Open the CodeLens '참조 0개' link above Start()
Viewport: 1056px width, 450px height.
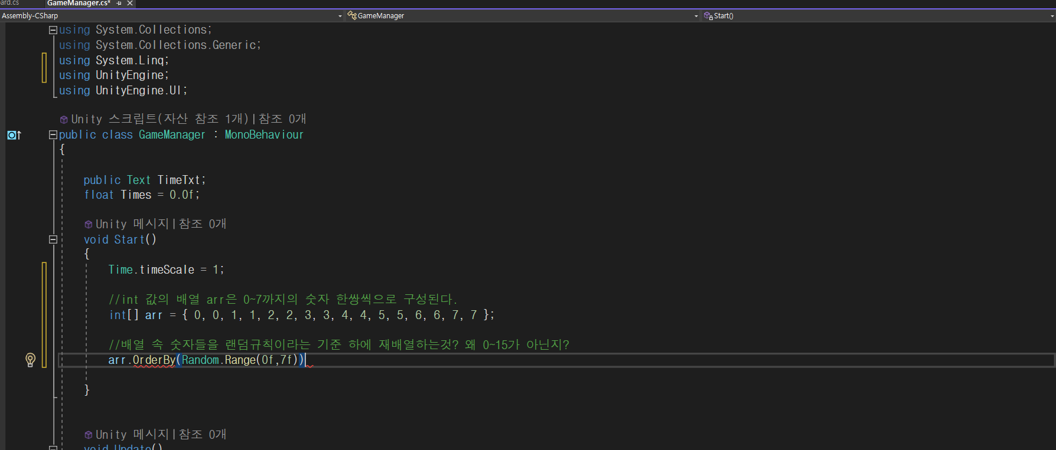(203, 224)
